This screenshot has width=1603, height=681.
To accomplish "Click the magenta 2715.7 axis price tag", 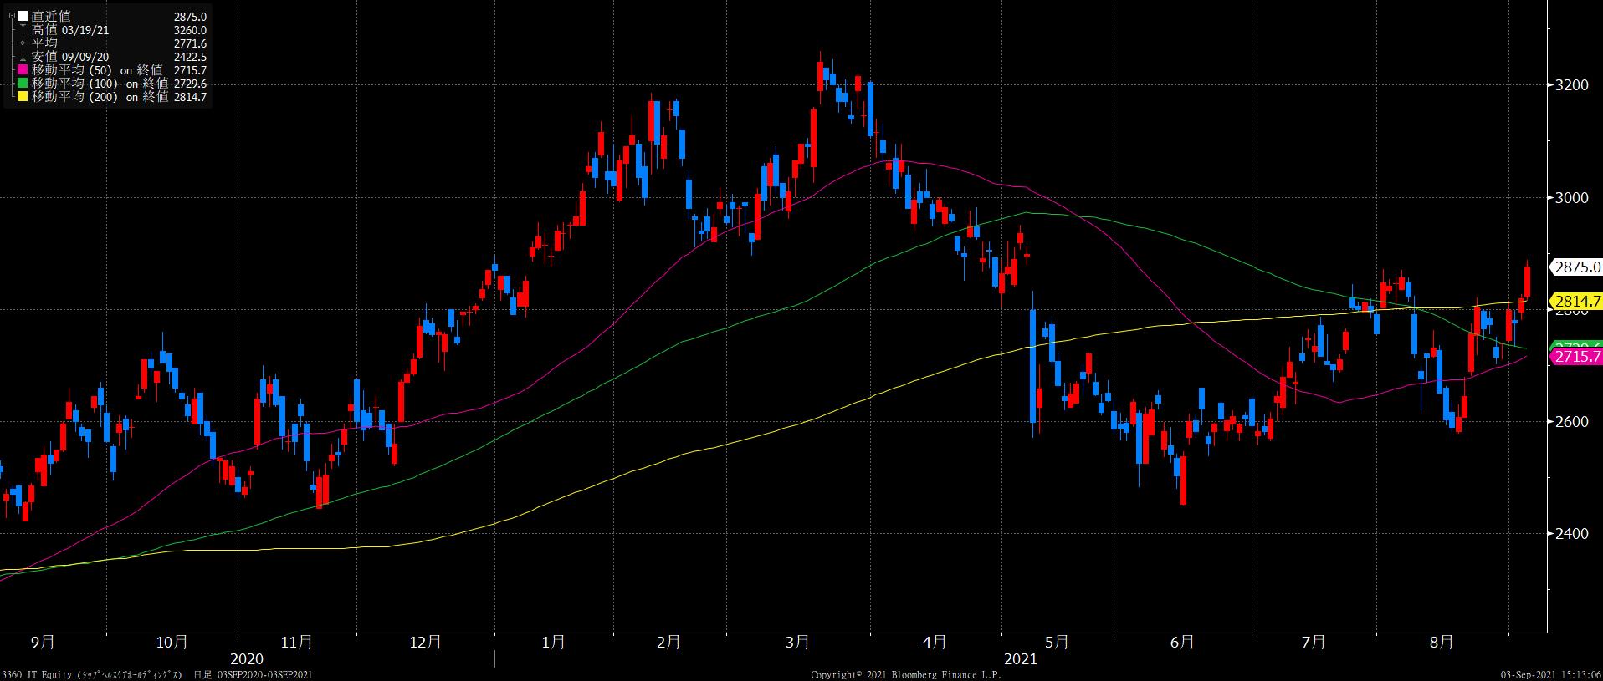I will [x=1576, y=357].
